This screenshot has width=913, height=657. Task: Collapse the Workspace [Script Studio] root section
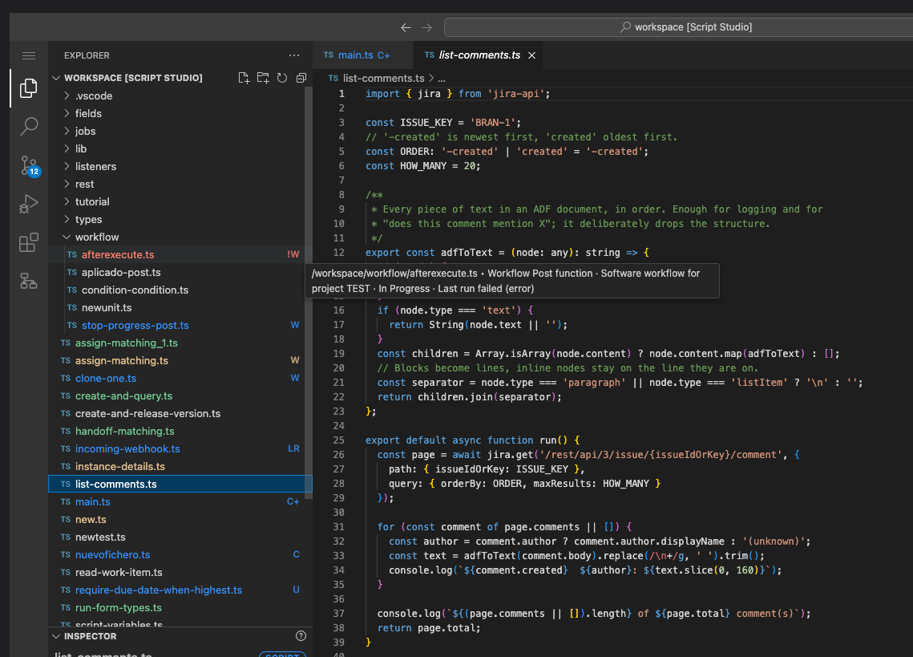[x=56, y=78]
